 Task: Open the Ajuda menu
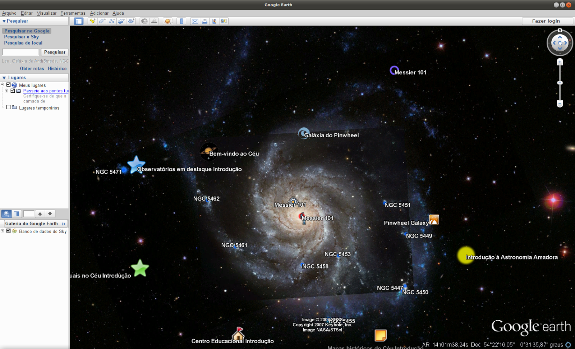[x=118, y=13]
